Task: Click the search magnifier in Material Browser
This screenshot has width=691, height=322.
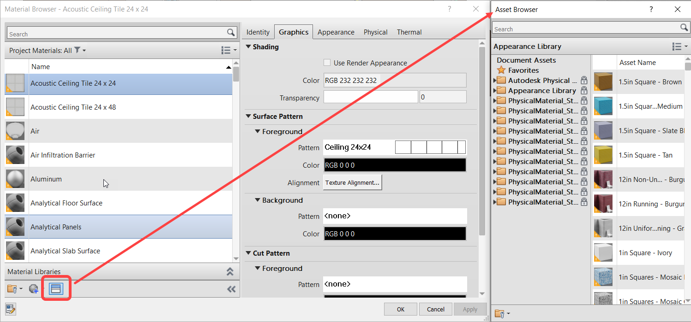Action: tap(231, 32)
